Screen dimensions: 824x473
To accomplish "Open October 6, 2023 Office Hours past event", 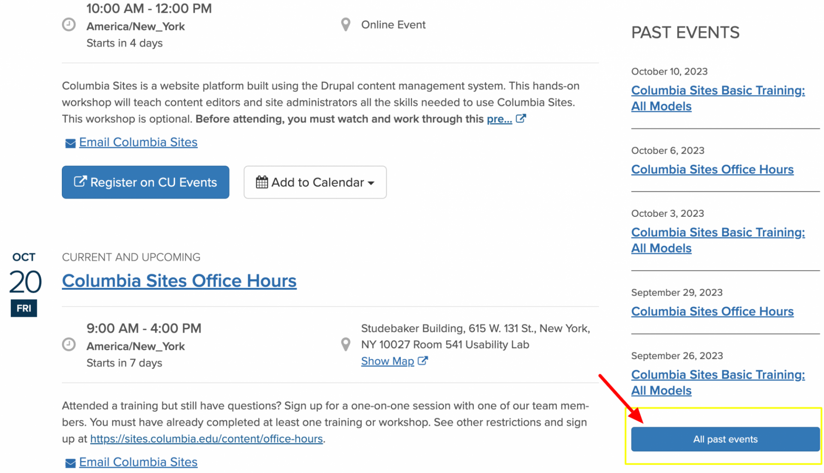I will (x=712, y=170).
